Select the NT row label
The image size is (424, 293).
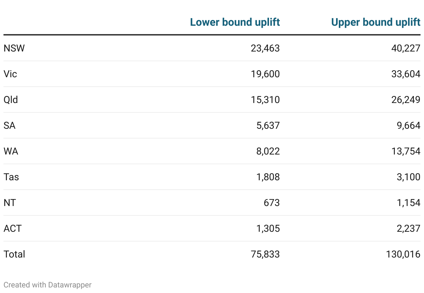[x=10, y=203]
